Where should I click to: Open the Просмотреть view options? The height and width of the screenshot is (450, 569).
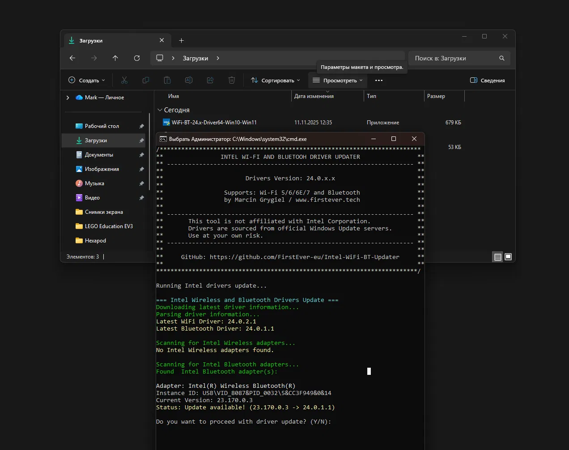click(337, 81)
